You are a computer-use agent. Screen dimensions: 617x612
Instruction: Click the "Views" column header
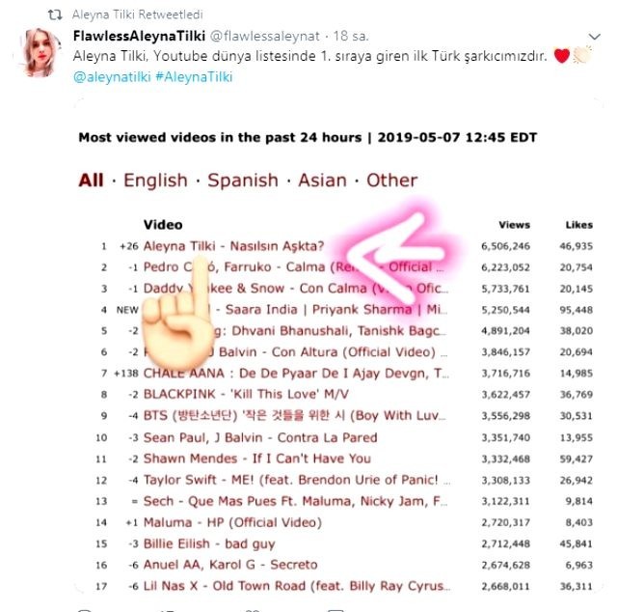coord(514,225)
